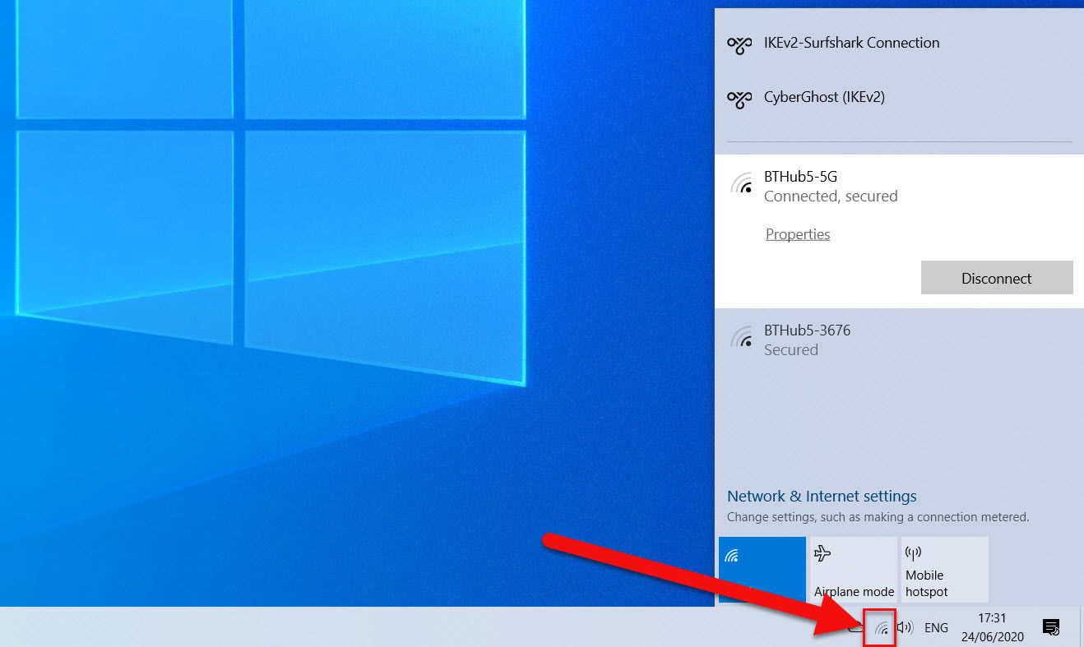Open Network & Internet settings
The width and height of the screenshot is (1084, 647).
coord(821,496)
